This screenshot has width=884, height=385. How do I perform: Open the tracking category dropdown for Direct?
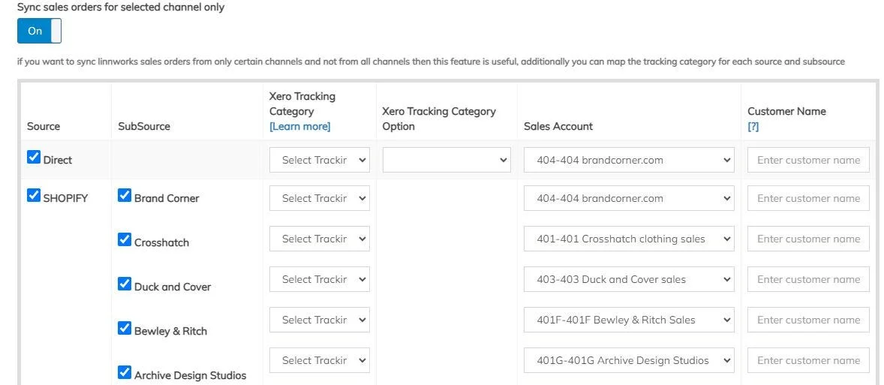coord(320,160)
